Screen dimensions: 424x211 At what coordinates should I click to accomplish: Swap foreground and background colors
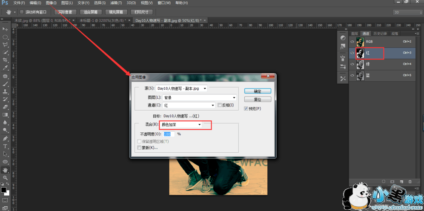8,184
